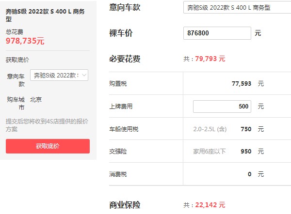This screenshot has width=291, height=214.
Task: Click the 79,793 元 required-cost total
Action: pos(210,59)
